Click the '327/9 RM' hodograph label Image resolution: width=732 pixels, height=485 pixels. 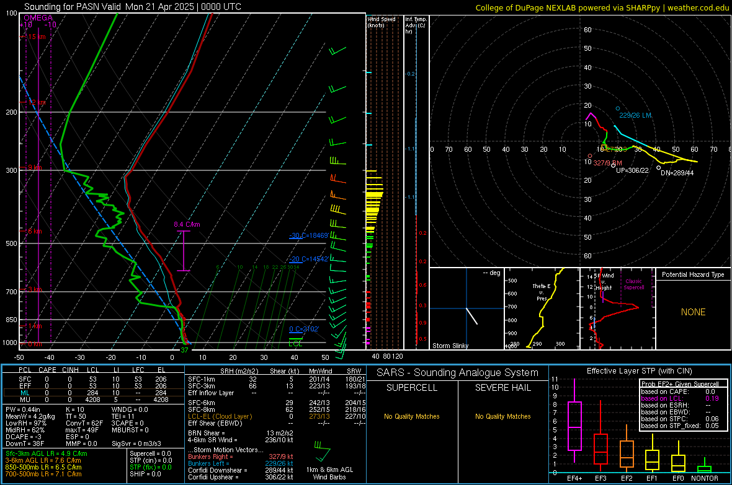click(607, 164)
